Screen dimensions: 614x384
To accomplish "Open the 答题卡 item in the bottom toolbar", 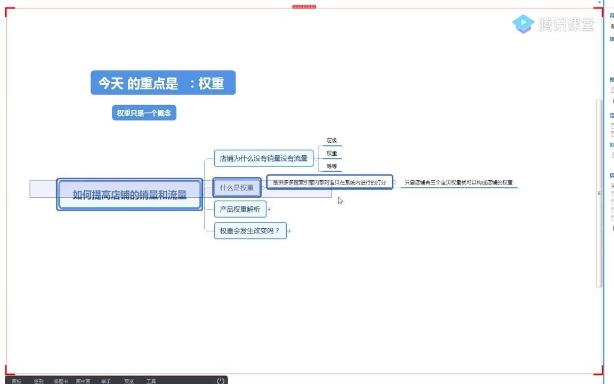I will [61, 381].
